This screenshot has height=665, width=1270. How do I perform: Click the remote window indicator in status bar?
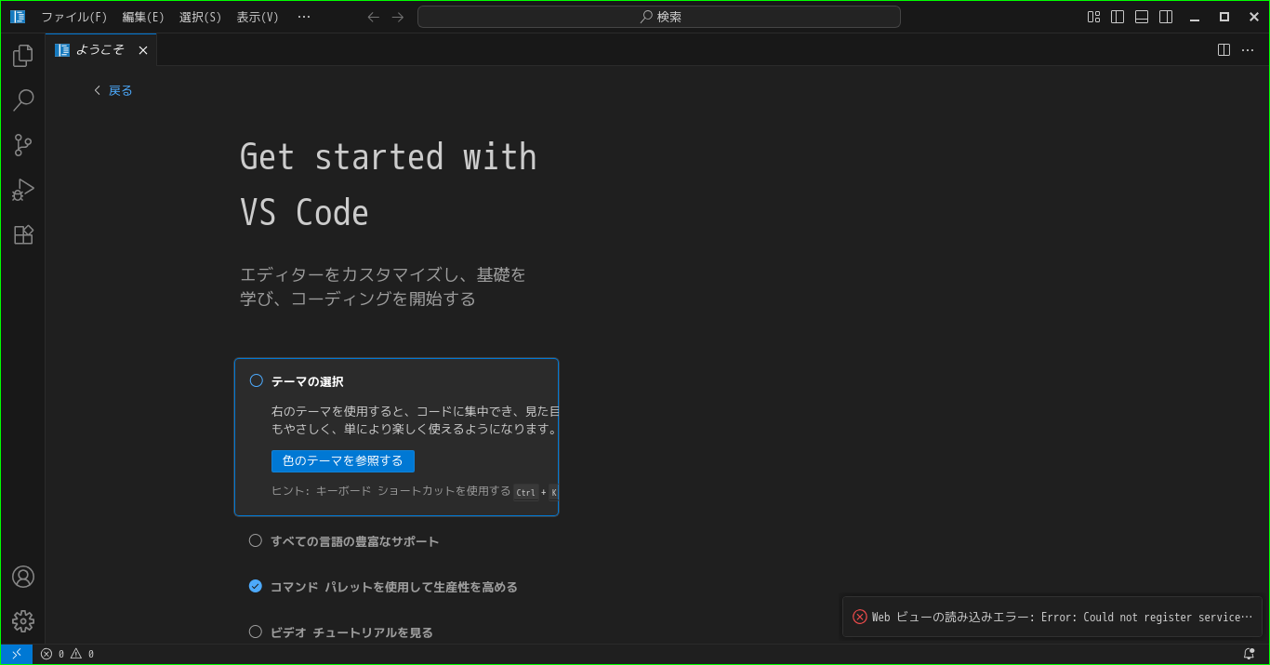click(17, 654)
